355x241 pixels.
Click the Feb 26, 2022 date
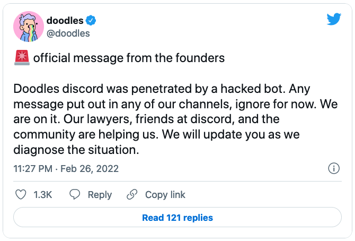coord(90,169)
